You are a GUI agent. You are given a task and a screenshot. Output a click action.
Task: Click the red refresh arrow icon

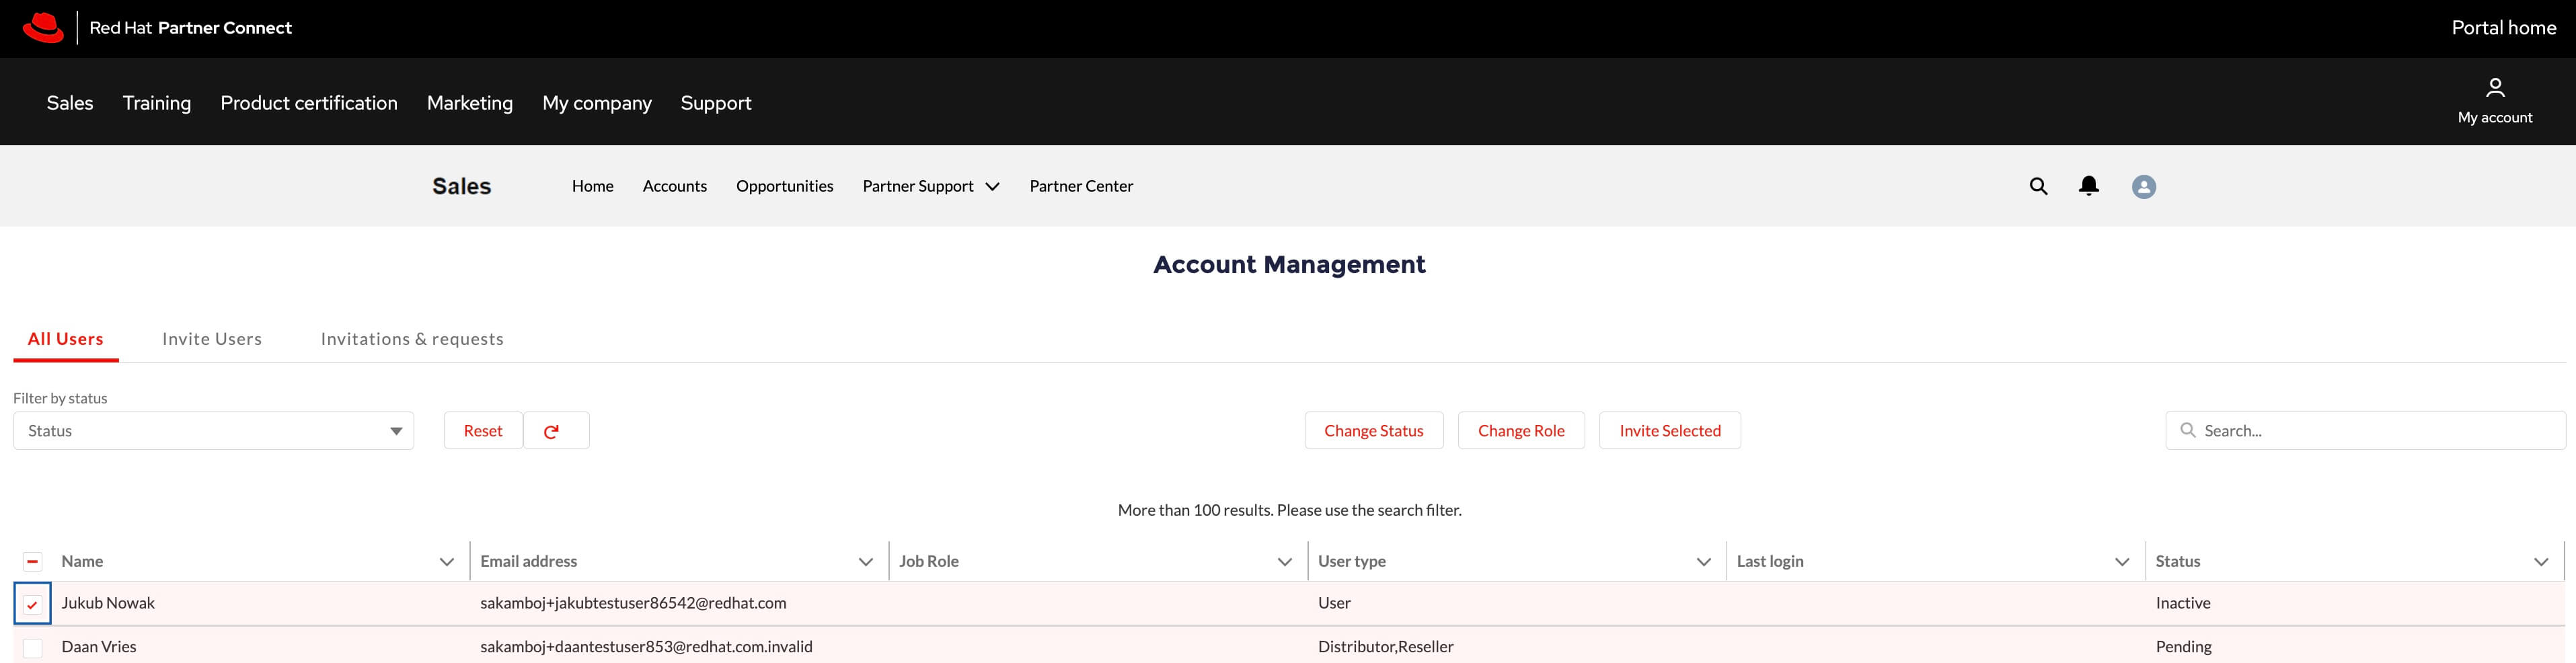point(551,431)
